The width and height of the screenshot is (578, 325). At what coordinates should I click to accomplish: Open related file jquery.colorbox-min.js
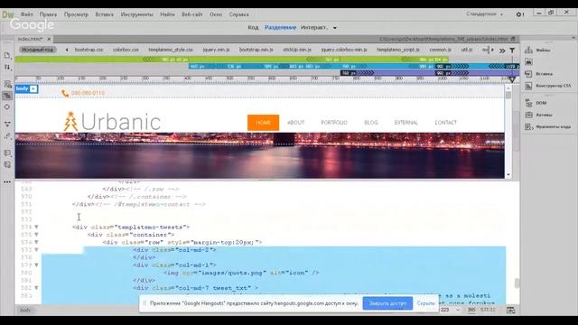(x=344, y=50)
